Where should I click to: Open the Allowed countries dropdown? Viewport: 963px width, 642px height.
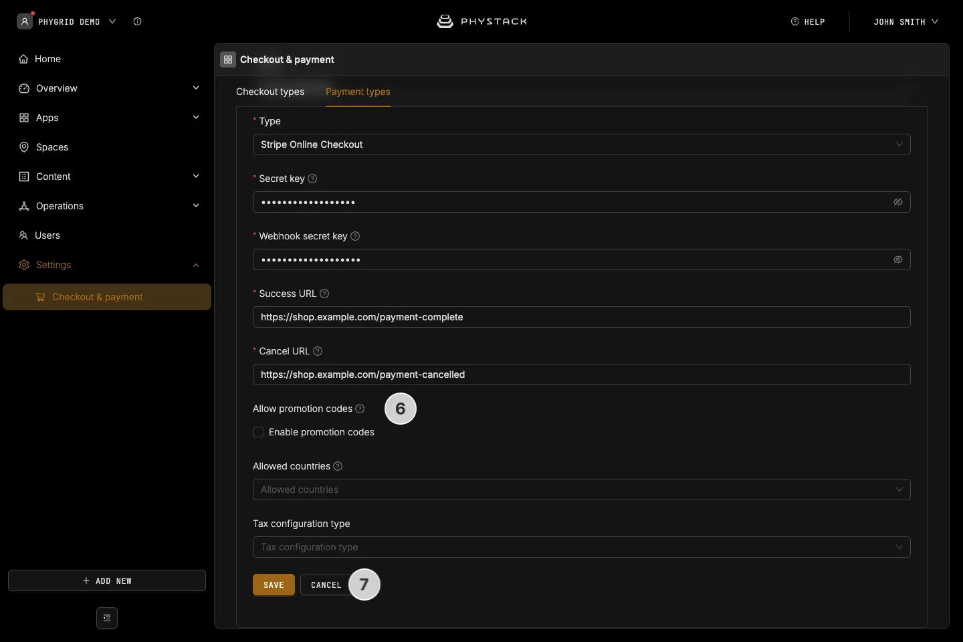point(582,490)
